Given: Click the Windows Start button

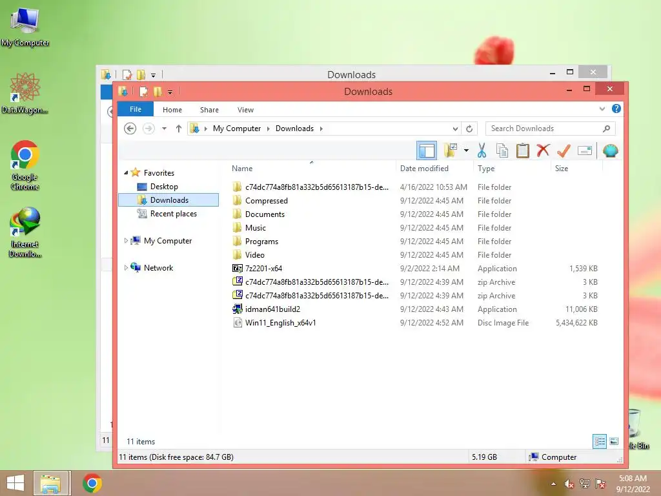Looking at the screenshot, I should 15,483.
